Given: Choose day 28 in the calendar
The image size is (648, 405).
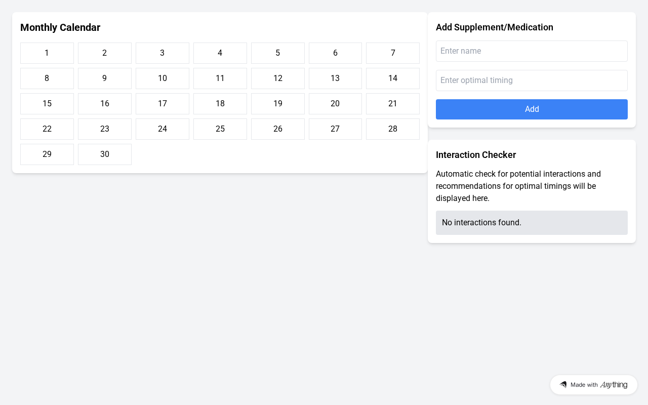Looking at the screenshot, I should point(393,129).
